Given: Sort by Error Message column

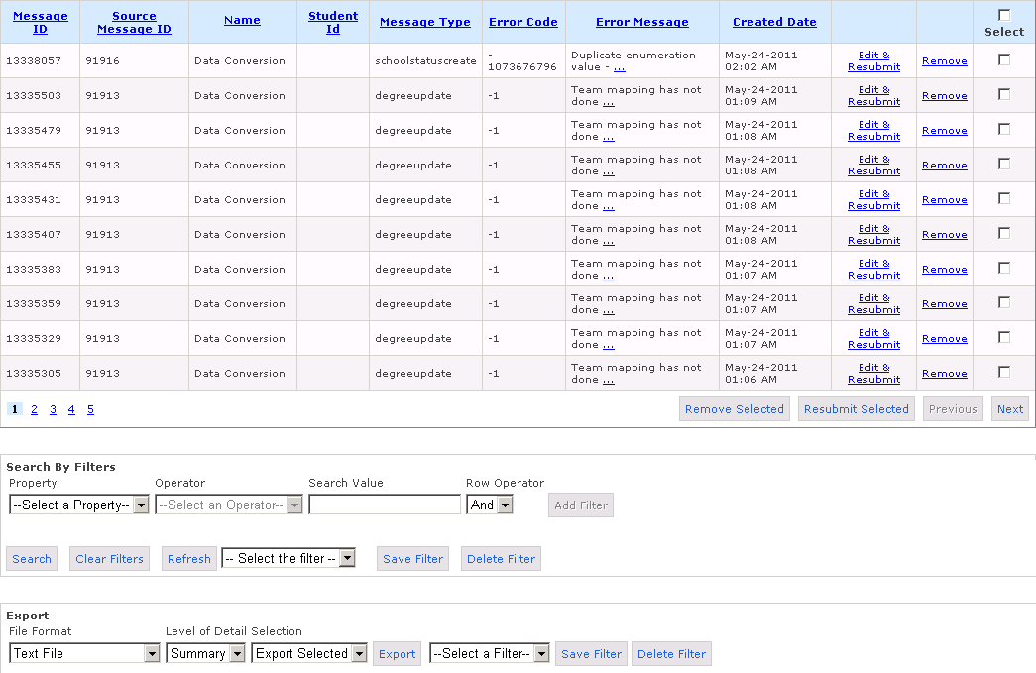Looking at the screenshot, I should pyautogui.click(x=642, y=22).
